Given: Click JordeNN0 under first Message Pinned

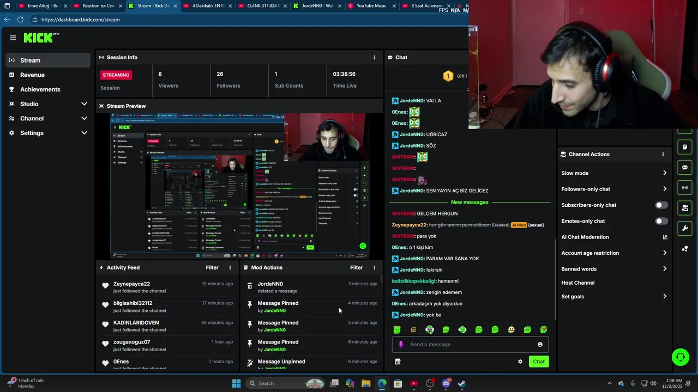Looking at the screenshot, I should click(274, 311).
